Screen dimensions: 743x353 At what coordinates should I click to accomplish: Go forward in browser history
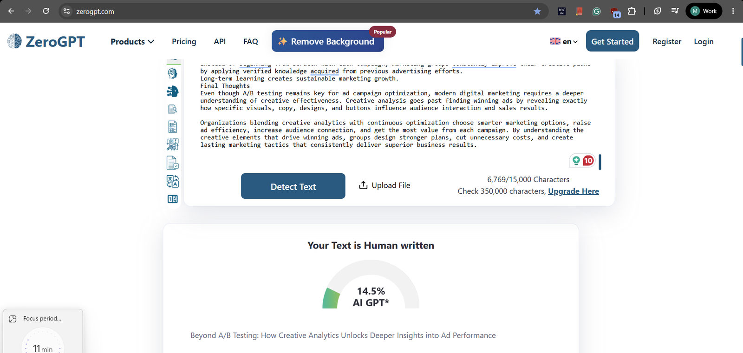(x=28, y=11)
